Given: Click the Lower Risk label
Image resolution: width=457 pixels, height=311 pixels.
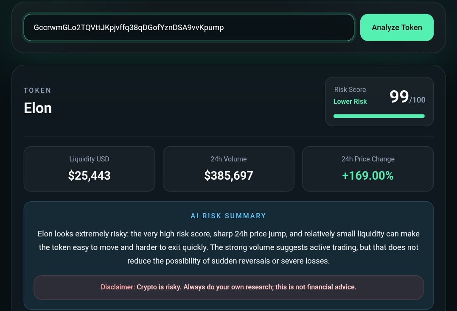Looking at the screenshot, I should pos(350,102).
